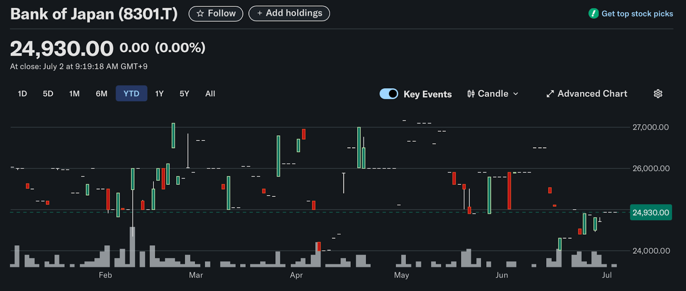686x291 pixels.
Task: Click the star icon in Follow
Action: click(x=200, y=14)
